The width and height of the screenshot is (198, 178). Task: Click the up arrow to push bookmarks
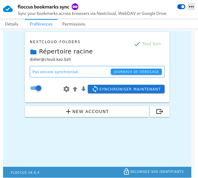click(x=75, y=89)
